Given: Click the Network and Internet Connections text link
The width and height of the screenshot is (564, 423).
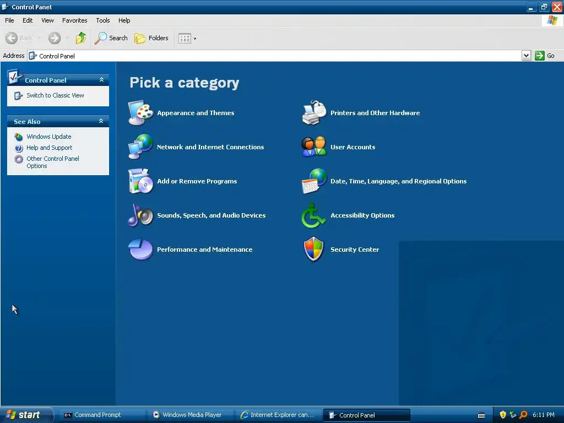Looking at the screenshot, I should (x=210, y=147).
